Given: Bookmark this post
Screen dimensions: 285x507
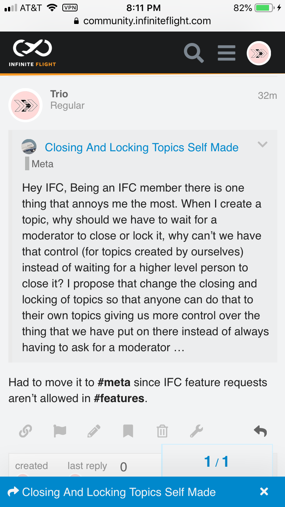Looking at the screenshot, I should (x=128, y=431).
